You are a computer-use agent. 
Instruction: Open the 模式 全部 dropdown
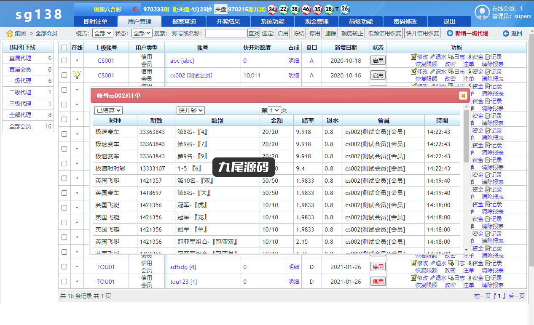pos(102,33)
